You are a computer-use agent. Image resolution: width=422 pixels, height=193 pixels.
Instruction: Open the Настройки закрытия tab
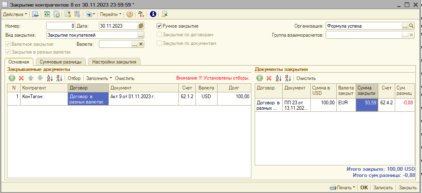pos(114,62)
